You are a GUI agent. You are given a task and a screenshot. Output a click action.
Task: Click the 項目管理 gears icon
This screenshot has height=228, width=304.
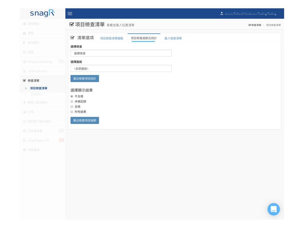tap(24, 150)
